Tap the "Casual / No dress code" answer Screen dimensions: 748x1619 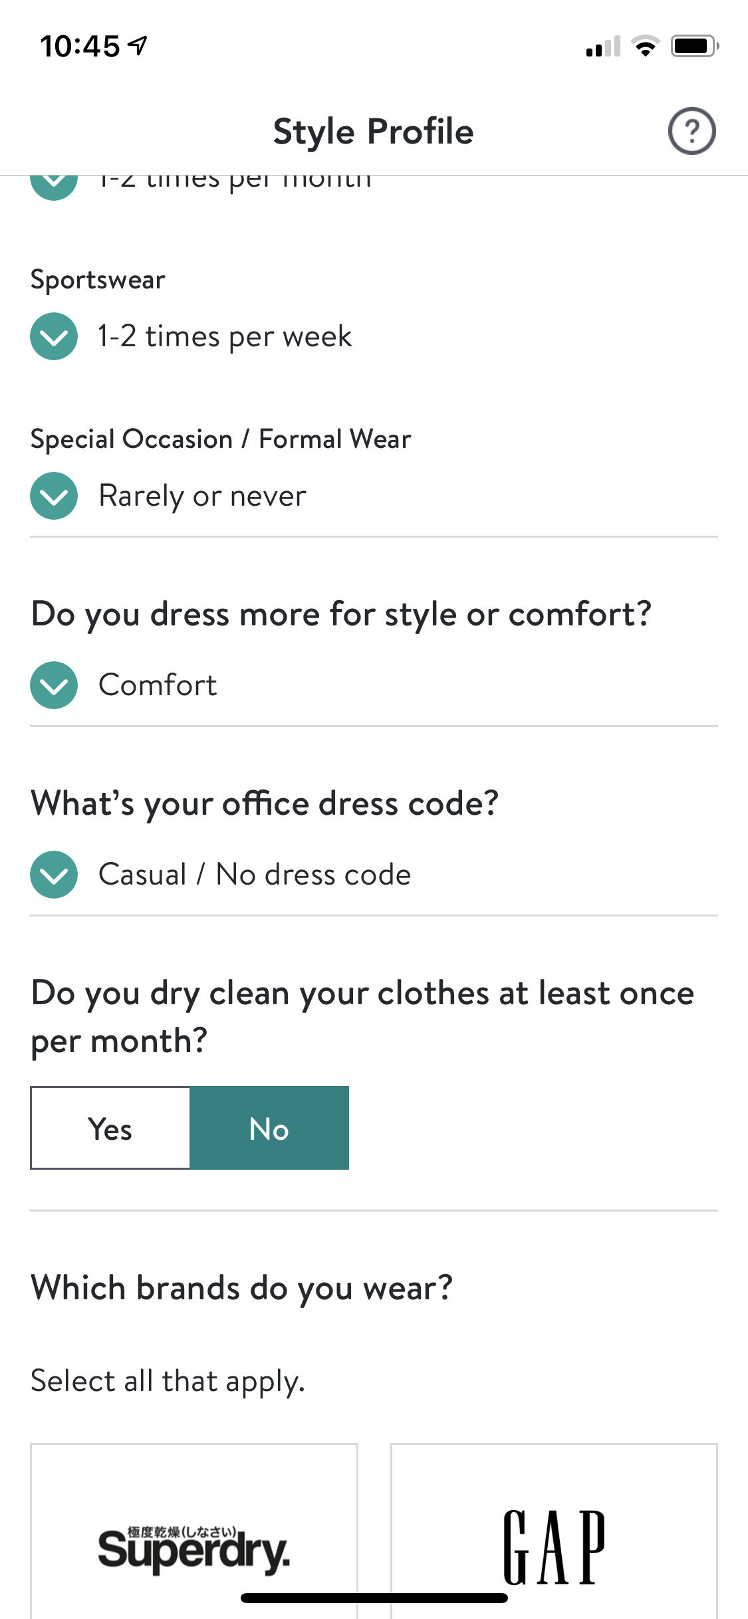(x=255, y=875)
